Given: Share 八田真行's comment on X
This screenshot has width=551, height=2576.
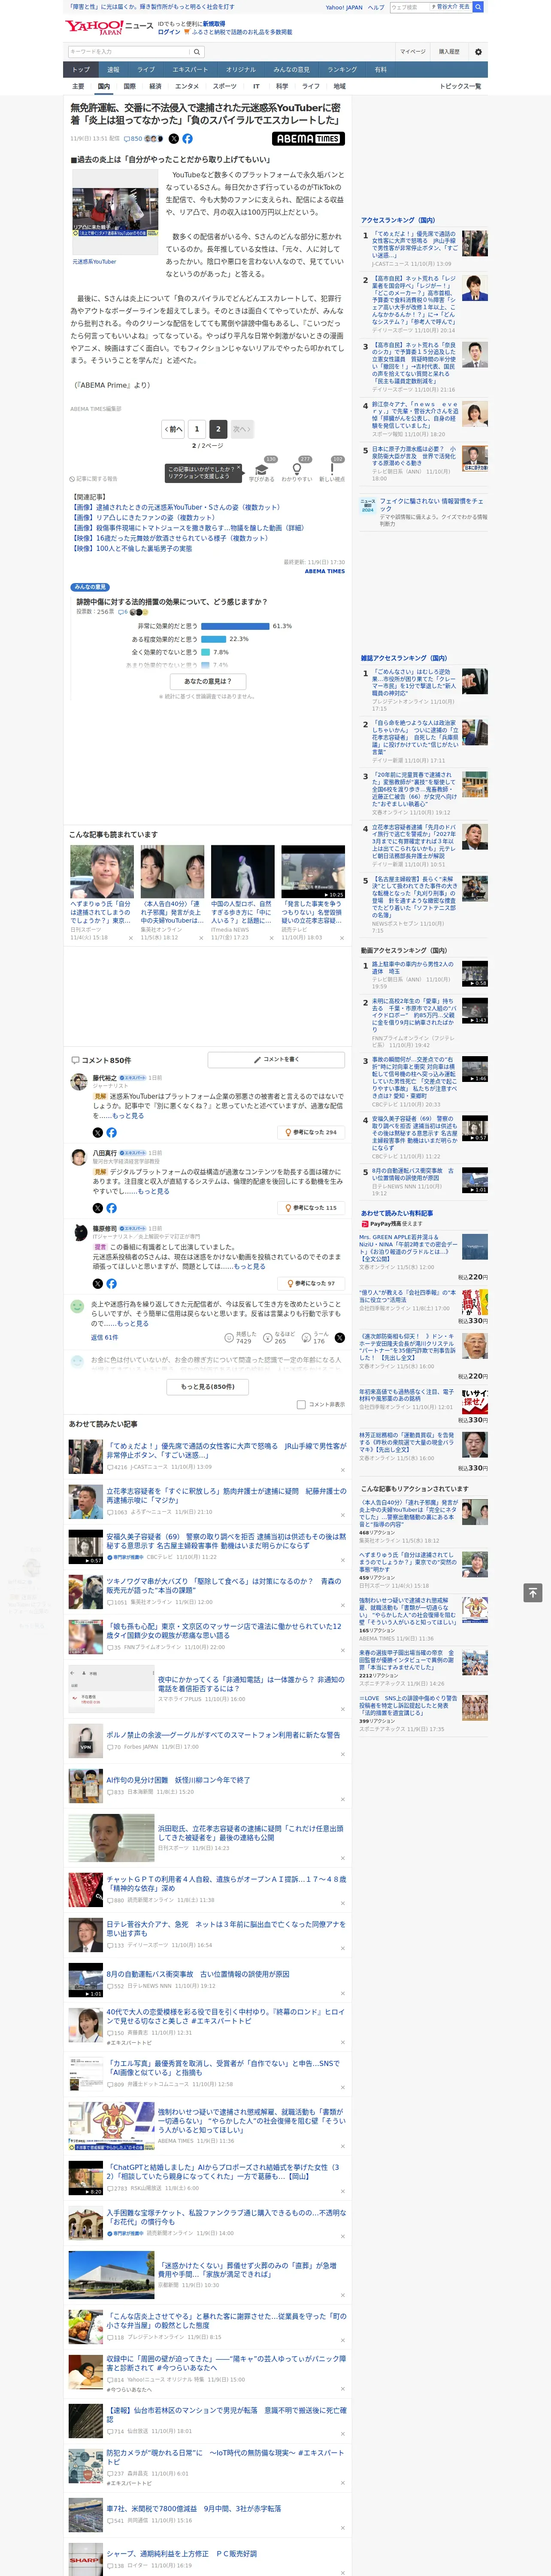Looking at the screenshot, I should pyautogui.click(x=97, y=1208).
